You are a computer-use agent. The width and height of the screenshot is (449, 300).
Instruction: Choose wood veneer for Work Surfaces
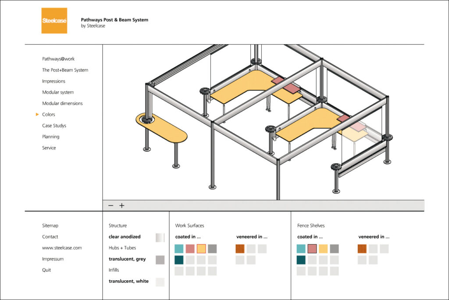pyautogui.click(x=240, y=249)
